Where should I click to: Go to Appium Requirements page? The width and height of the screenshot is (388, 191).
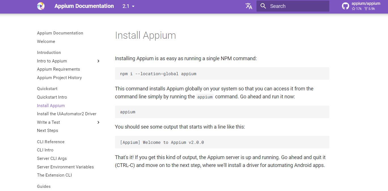pos(58,69)
